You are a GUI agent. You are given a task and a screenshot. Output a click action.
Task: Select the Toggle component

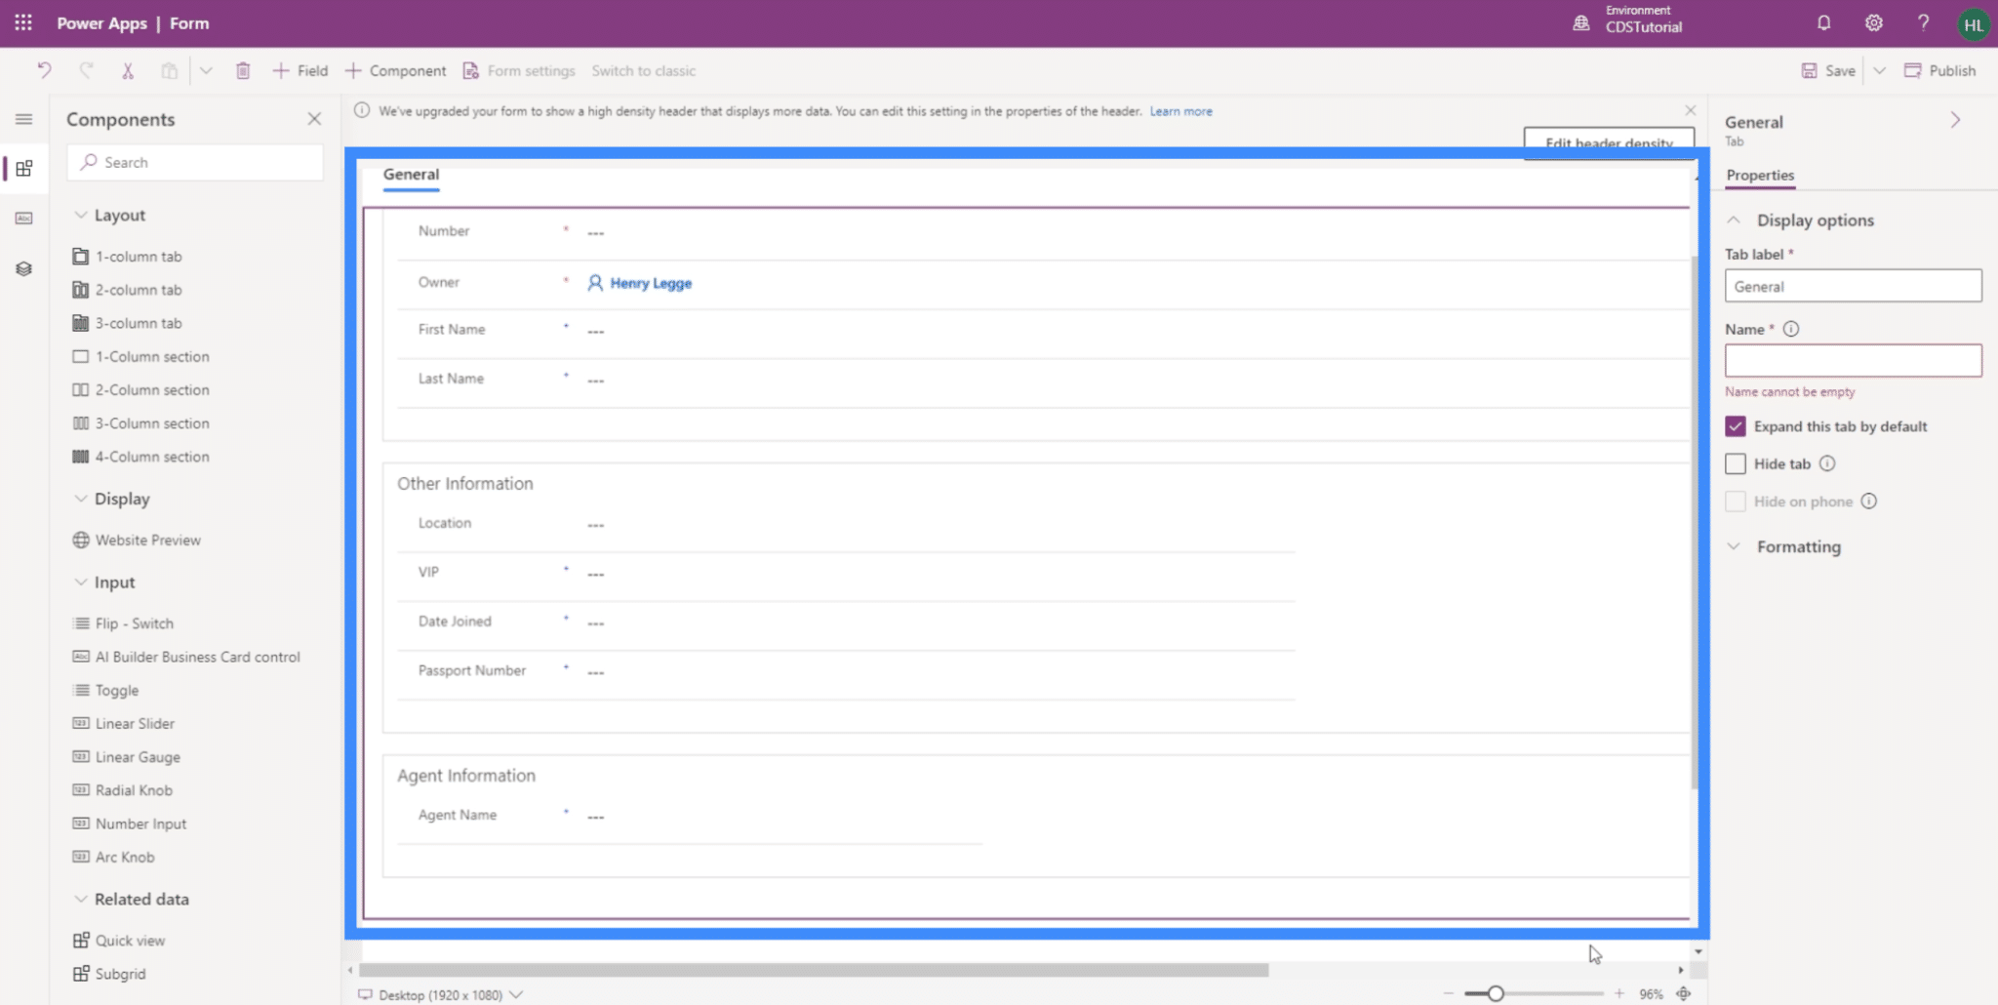coord(105,690)
